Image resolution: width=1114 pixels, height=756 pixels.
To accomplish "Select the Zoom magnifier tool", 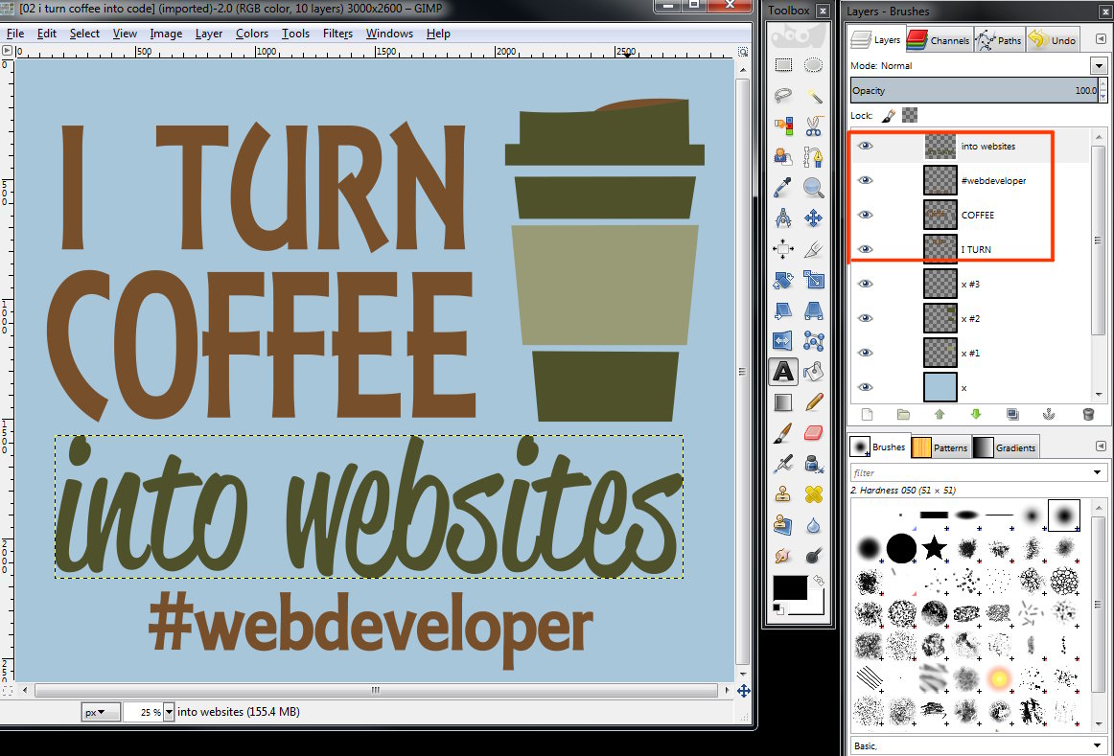I will [x=814, y=188].
